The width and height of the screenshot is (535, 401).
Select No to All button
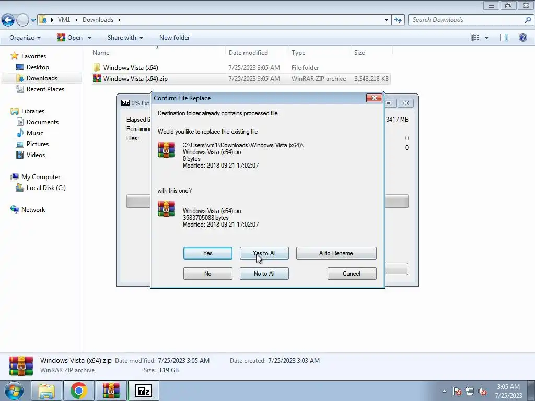click(264, 274)
